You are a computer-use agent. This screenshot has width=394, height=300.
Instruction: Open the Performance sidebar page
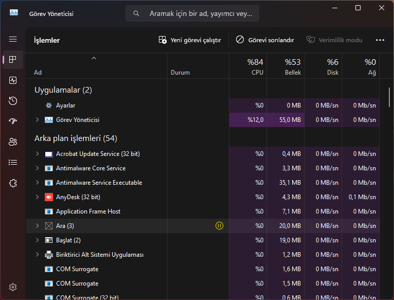coord(13,80)
